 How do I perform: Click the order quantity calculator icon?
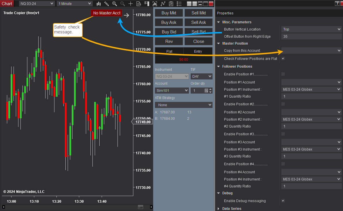[x=206, y=90]
